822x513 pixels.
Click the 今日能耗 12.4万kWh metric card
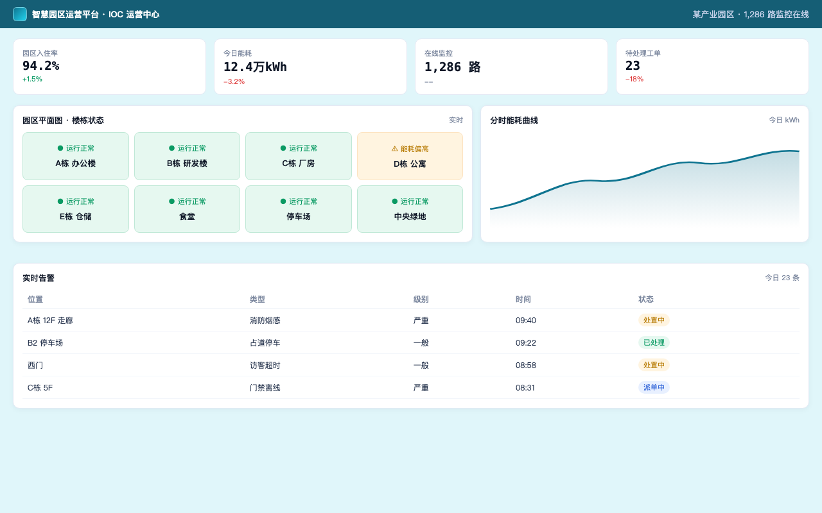[310, 67]
